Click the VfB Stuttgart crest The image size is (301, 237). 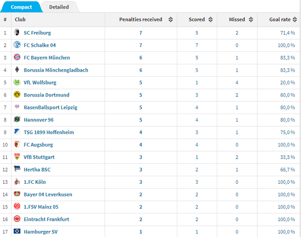tap(17, 156)
